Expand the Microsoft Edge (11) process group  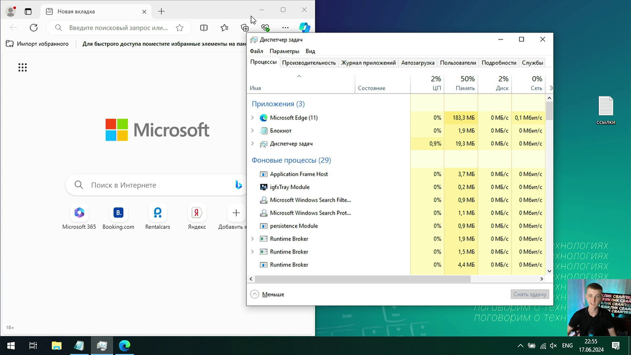[x=252, y=118]
